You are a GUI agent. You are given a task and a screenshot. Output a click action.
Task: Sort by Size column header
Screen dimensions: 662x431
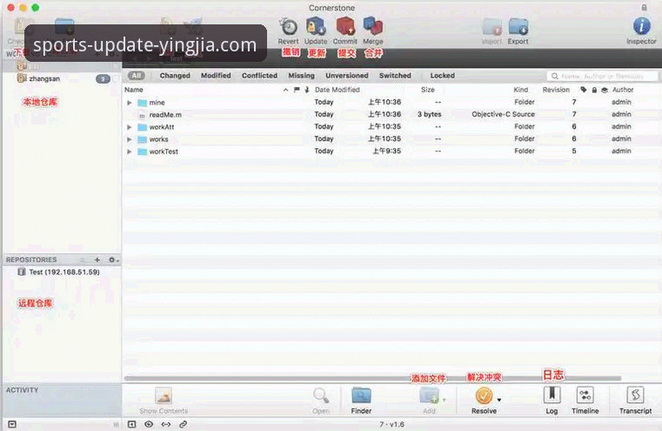coord(428,90)
